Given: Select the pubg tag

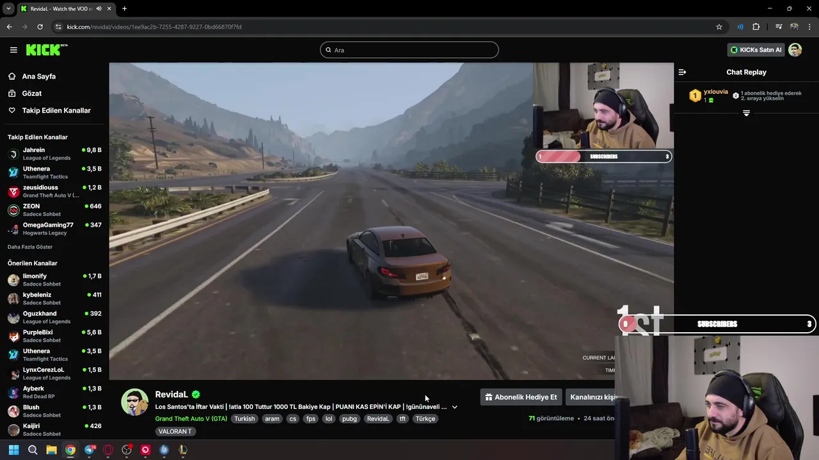Looking at the screenshot, I should [x=349, y=418].
